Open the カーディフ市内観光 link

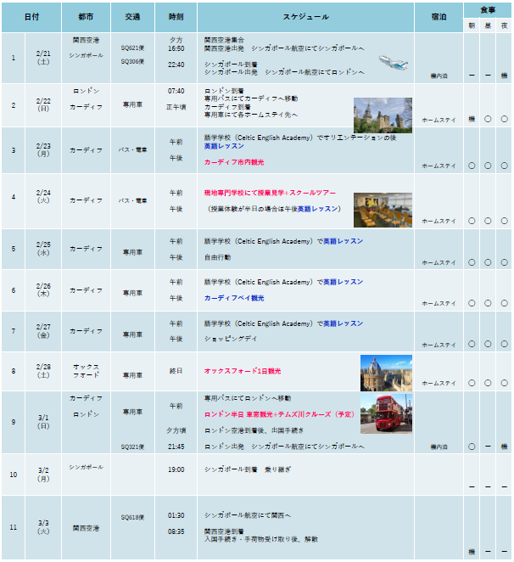click(x=234, y=161)
